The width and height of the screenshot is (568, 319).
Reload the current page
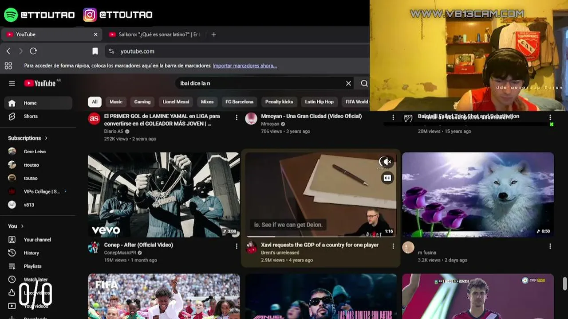pyautogui.click(x=33, y=51)
